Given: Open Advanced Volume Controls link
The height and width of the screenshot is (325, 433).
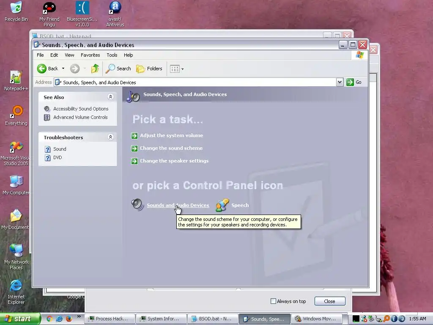Looking at the screenshot, I should [80, 117].
